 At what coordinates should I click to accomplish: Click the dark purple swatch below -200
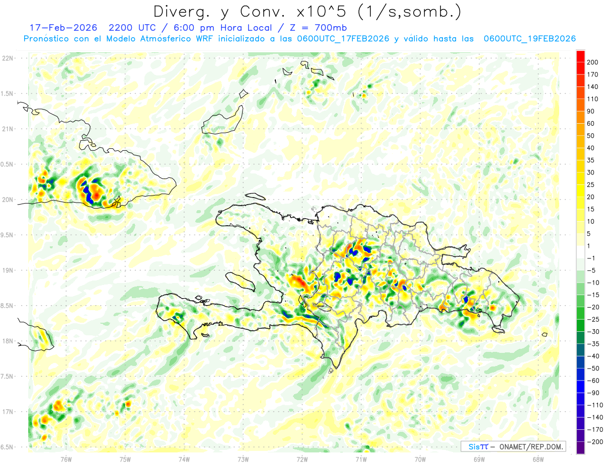coord(580,448)
